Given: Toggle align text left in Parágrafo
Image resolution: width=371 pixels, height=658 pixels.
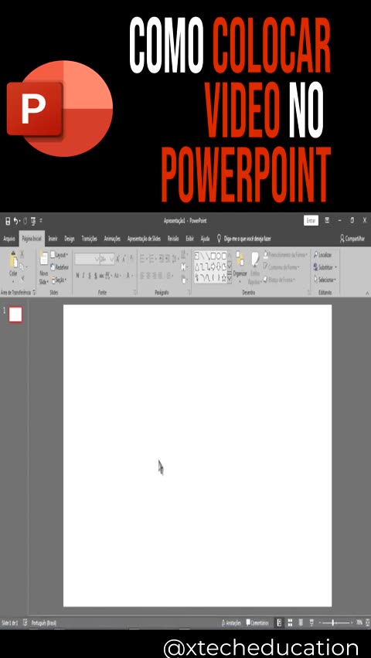Looking at the screenshot, I should (142, 276).
